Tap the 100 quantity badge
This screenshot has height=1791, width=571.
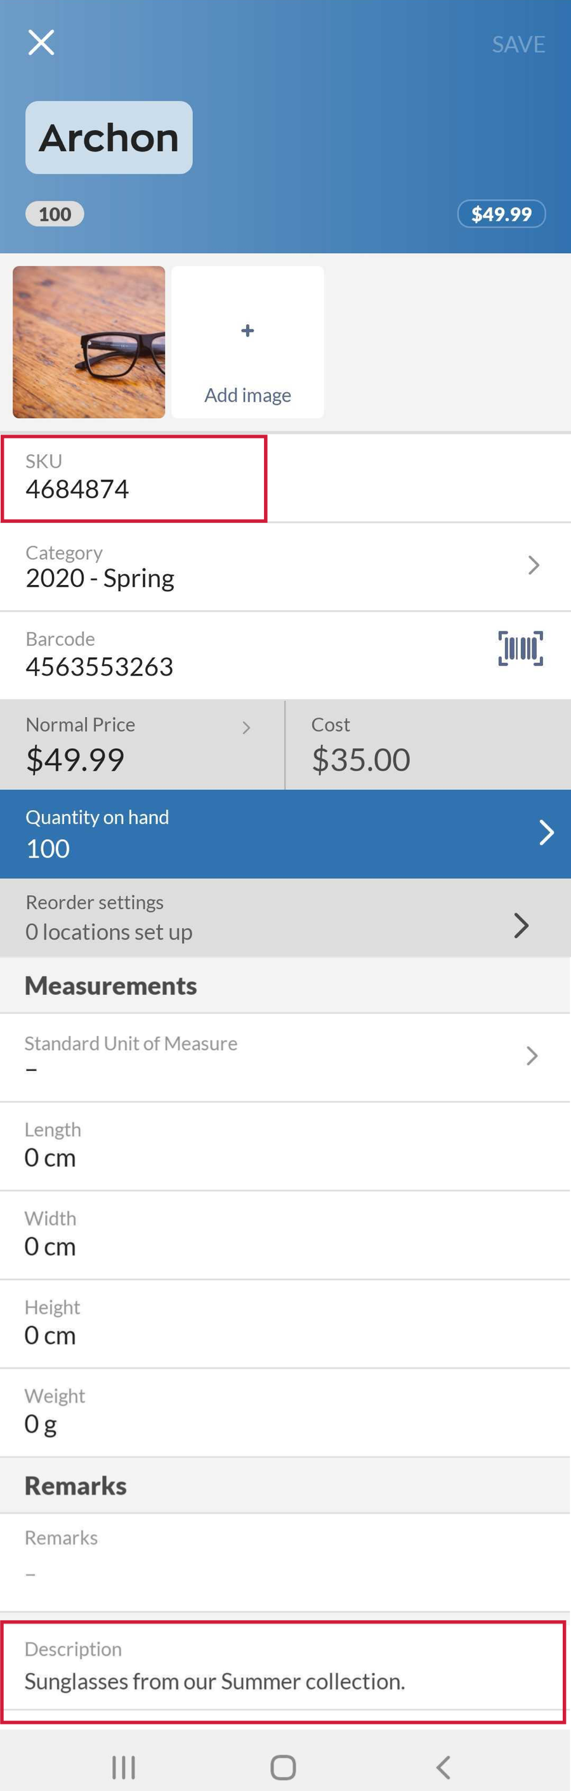[x=55, y=213]
